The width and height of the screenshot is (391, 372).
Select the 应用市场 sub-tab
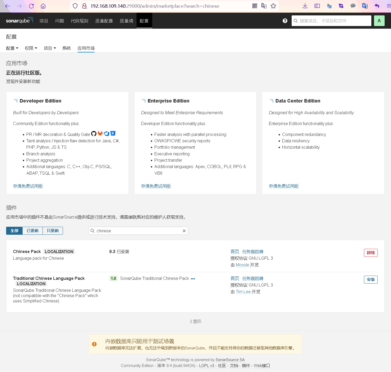[x=86, y=48]
